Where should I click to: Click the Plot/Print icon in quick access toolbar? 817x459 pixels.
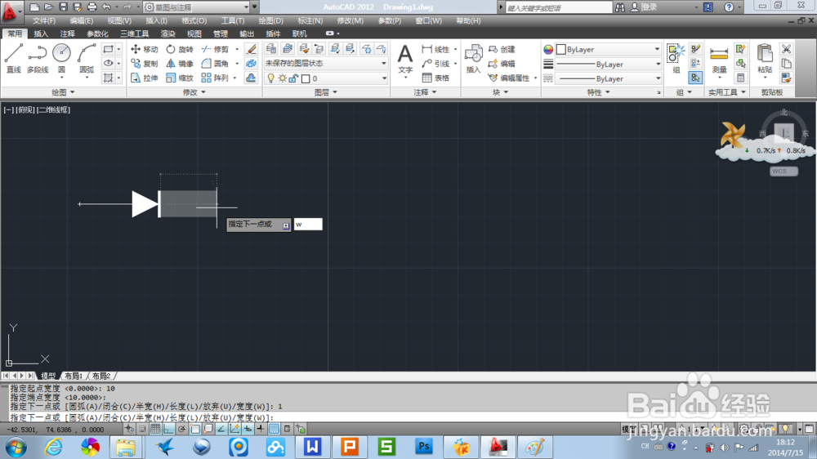(x=92, y=7)
